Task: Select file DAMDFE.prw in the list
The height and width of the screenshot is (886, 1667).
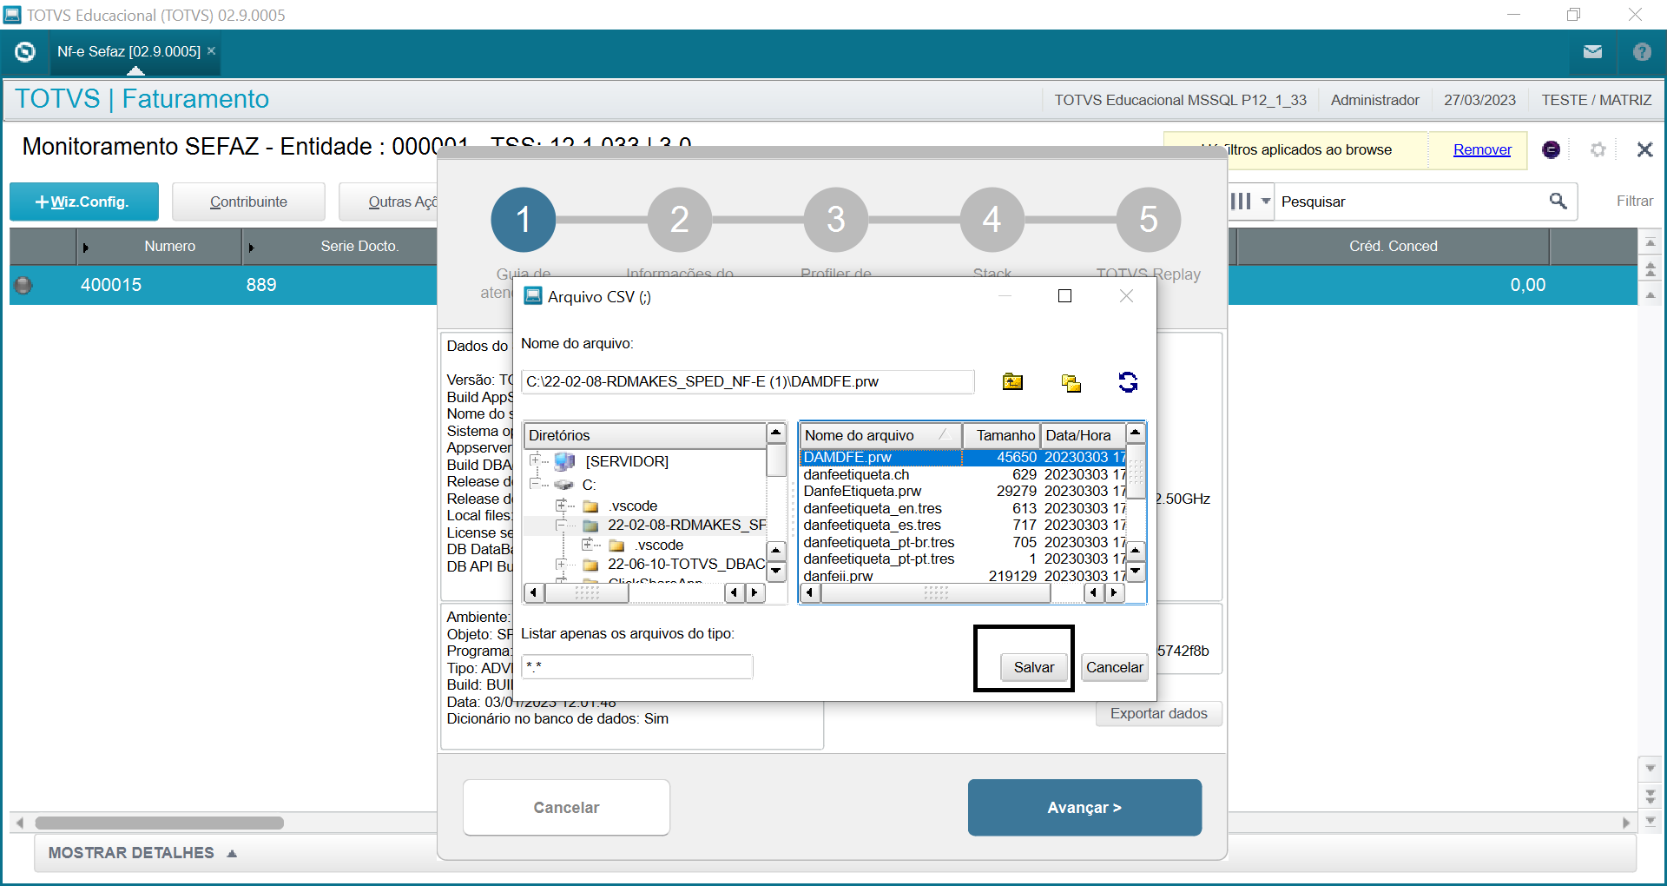Action: [x=963, y=458]
